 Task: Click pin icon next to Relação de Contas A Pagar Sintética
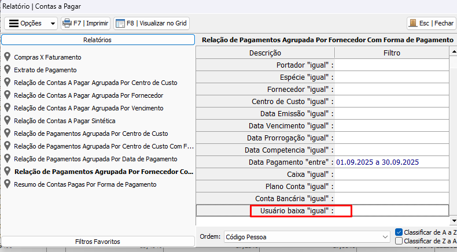7,121
